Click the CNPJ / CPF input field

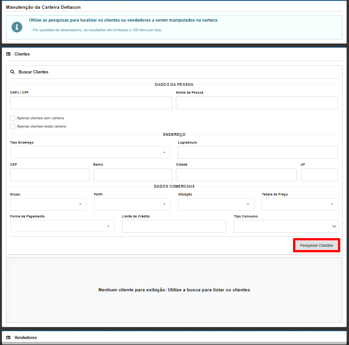91,103
